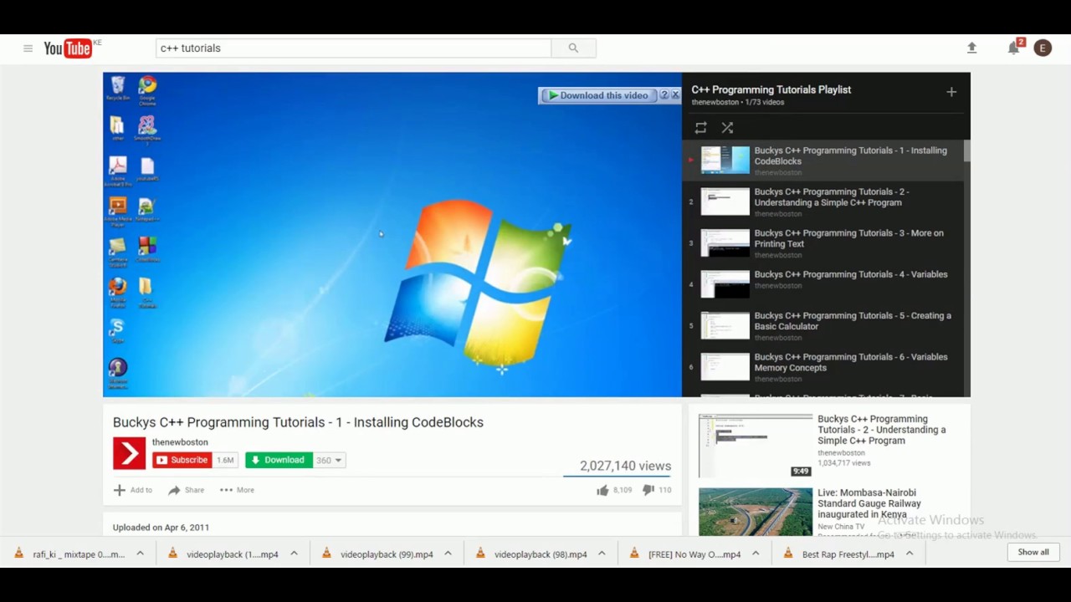Click the 1.6M subscriber count
Viewport: 1071px width, 602px height.
coord(225,460)
